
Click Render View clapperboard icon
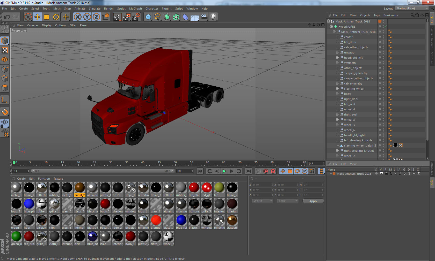pos(117,17)
